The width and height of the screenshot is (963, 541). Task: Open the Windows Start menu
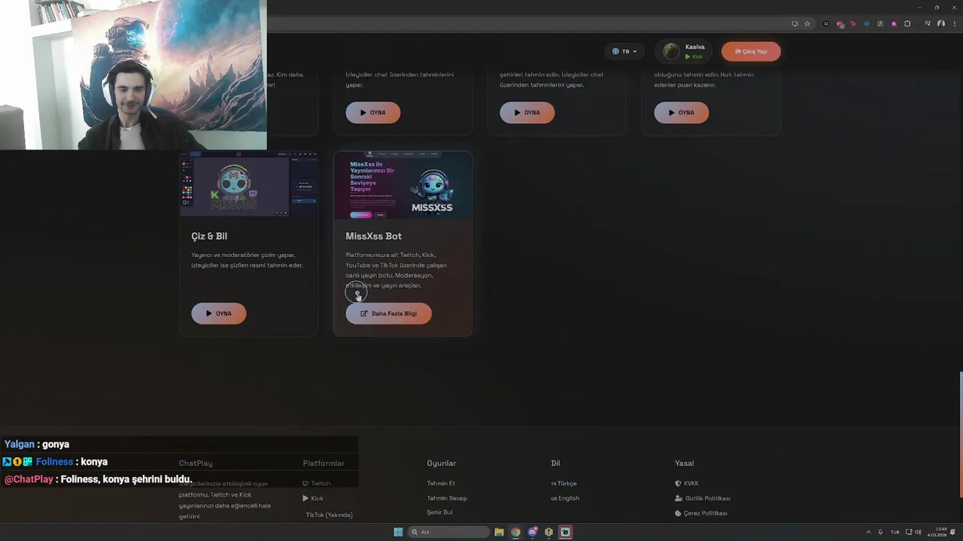point(398,532)
